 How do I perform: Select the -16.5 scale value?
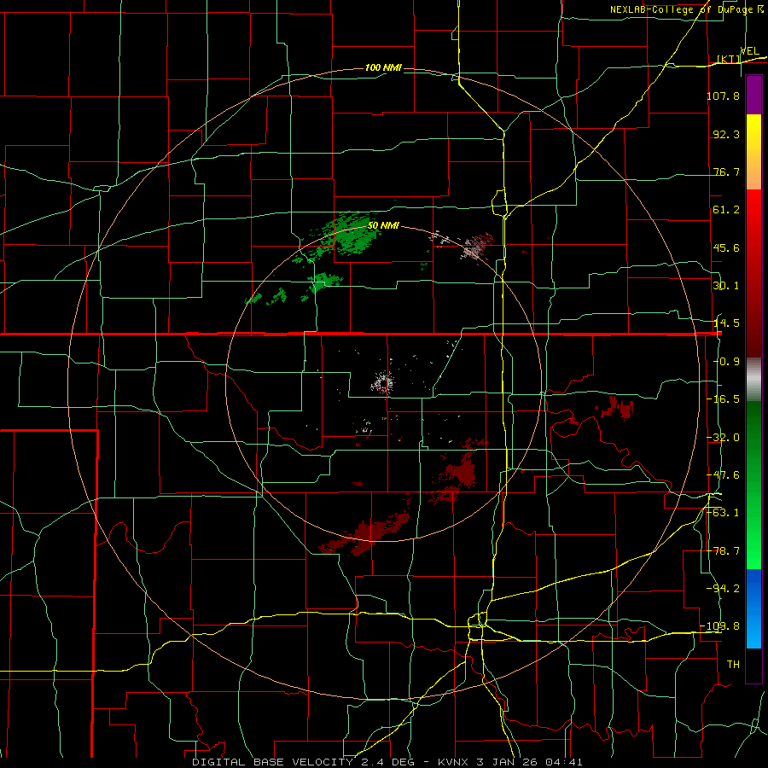pyautogui.click(x=723, y=399)
